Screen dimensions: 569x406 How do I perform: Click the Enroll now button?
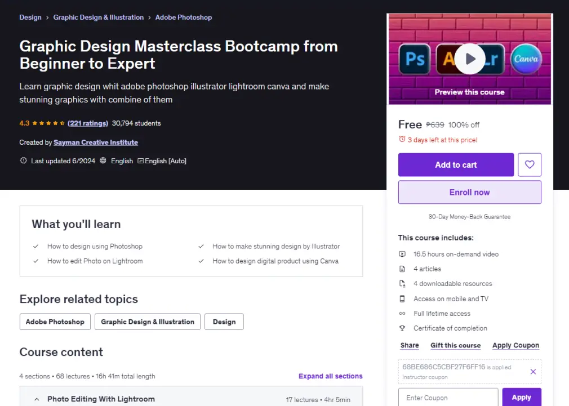(470, 192)
